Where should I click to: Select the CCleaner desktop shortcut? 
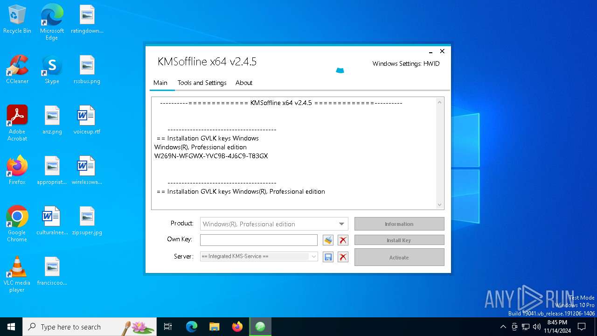click(17, 70)
